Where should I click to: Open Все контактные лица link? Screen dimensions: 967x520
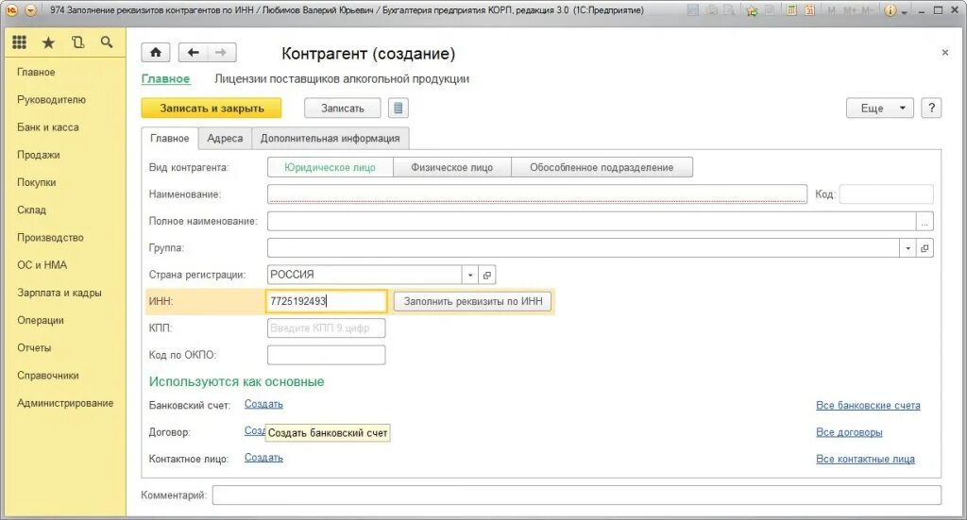(x=865, y=459)
